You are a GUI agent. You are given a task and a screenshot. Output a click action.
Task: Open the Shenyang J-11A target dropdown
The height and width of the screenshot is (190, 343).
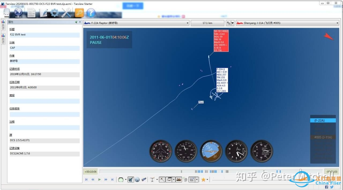tap(287, 23)
